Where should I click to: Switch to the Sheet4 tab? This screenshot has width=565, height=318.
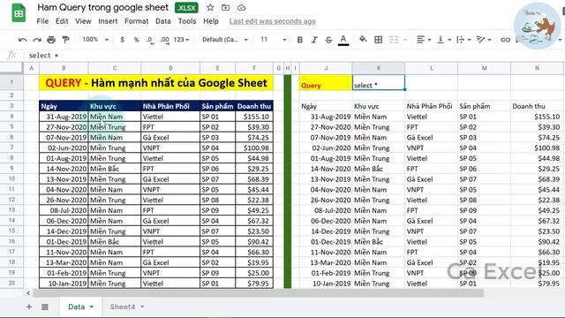coord(123,307)
